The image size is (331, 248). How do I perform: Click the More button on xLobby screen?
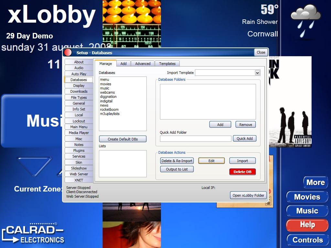(315, 182)
